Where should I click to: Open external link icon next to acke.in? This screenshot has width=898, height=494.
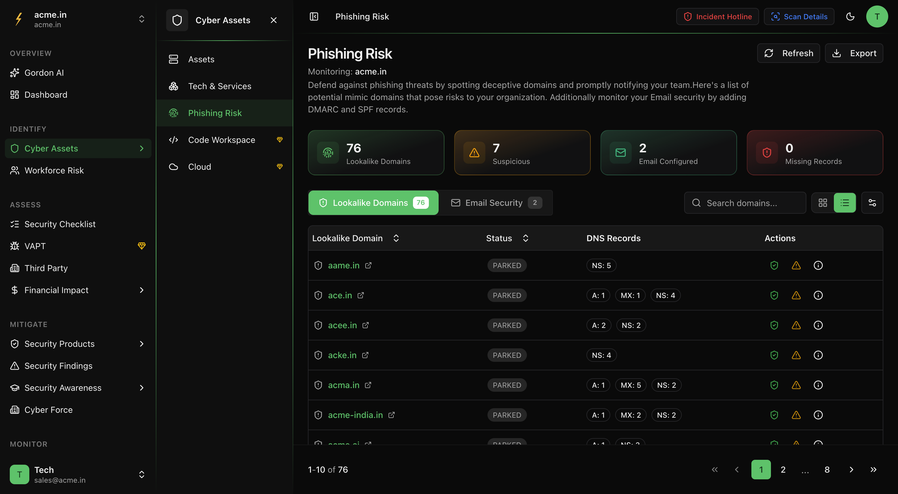[365, 355]
